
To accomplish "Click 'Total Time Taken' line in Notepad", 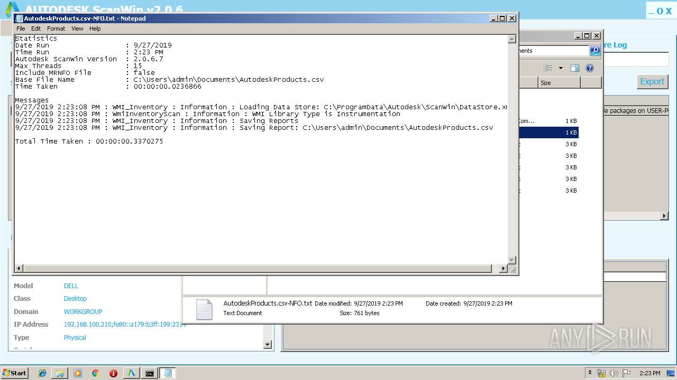I will point(89,141).
